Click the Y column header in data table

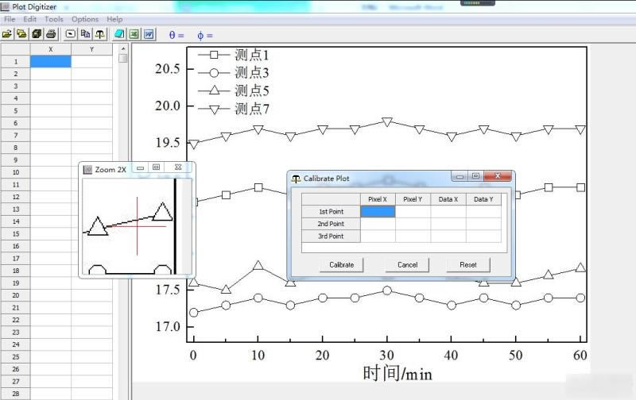91,49
